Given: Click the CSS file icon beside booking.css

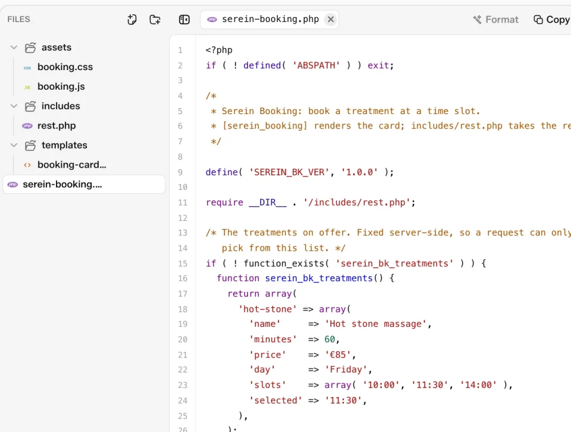Looking at the screenshot, I should (x=27, y=67).
